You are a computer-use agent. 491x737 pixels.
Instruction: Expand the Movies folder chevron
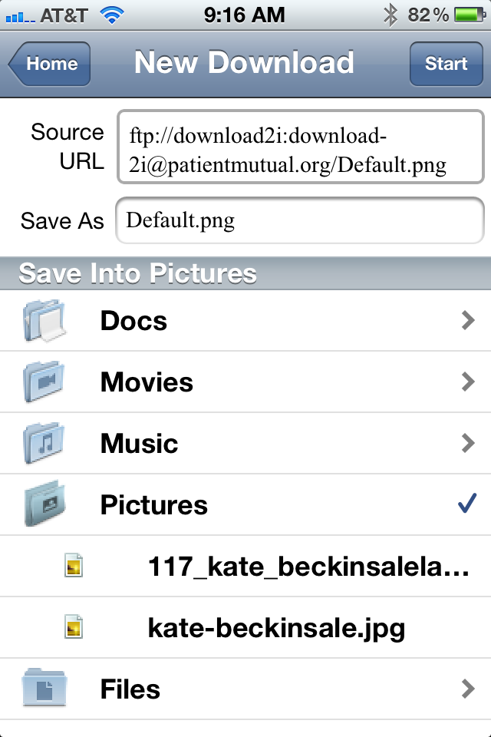[x=468, y=382]
